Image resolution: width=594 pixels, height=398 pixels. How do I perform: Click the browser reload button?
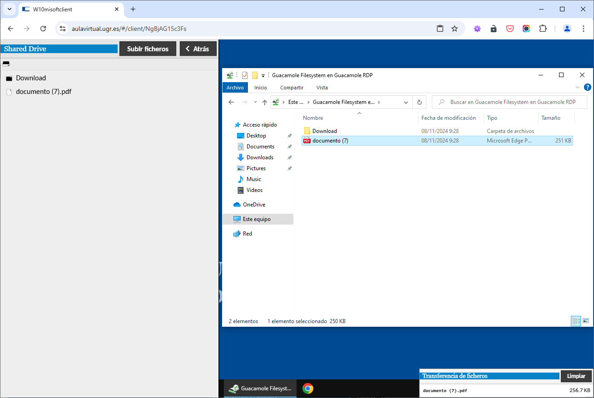(43, 29)
